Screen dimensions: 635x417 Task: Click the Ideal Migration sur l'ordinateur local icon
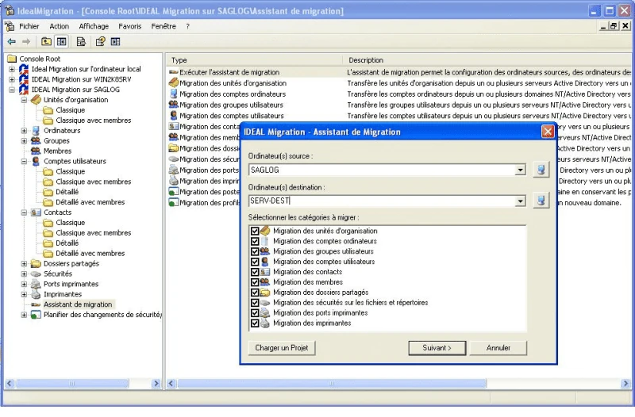point(24,69)
